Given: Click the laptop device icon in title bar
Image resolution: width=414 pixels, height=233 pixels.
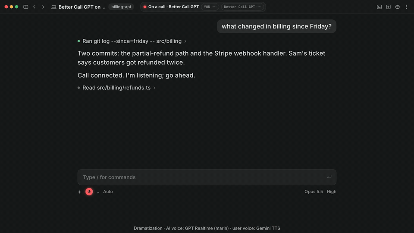Looking at the screenshot, I should coord(53,7).
